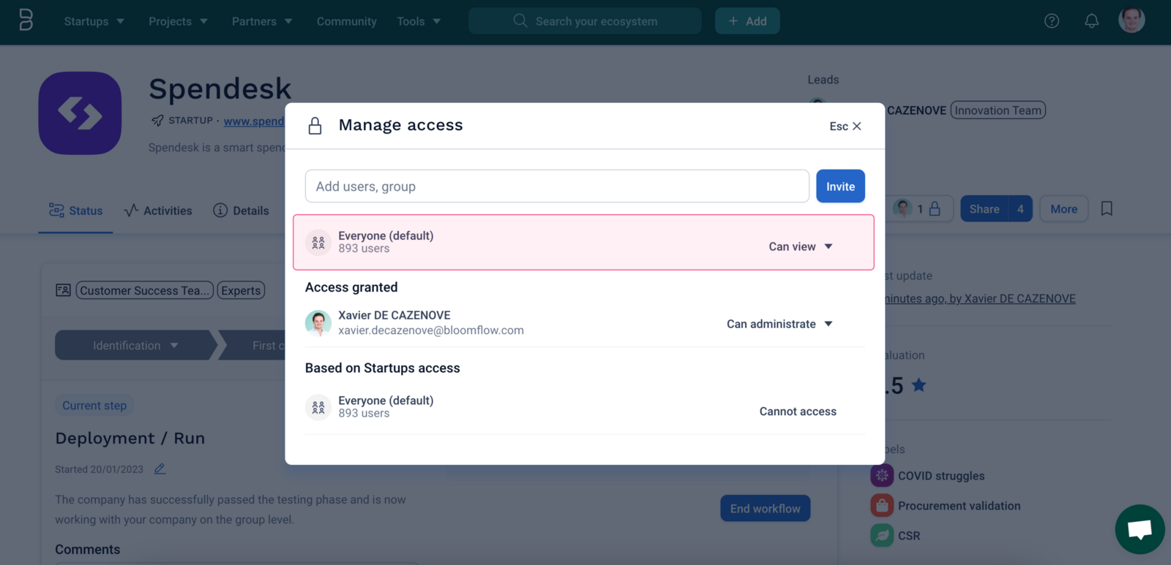Click the Invite button

pos(840,186)
